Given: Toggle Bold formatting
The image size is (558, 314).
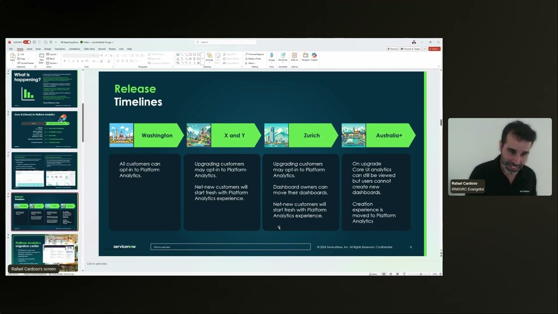Looking at the screenshot, I should (65, 61).
